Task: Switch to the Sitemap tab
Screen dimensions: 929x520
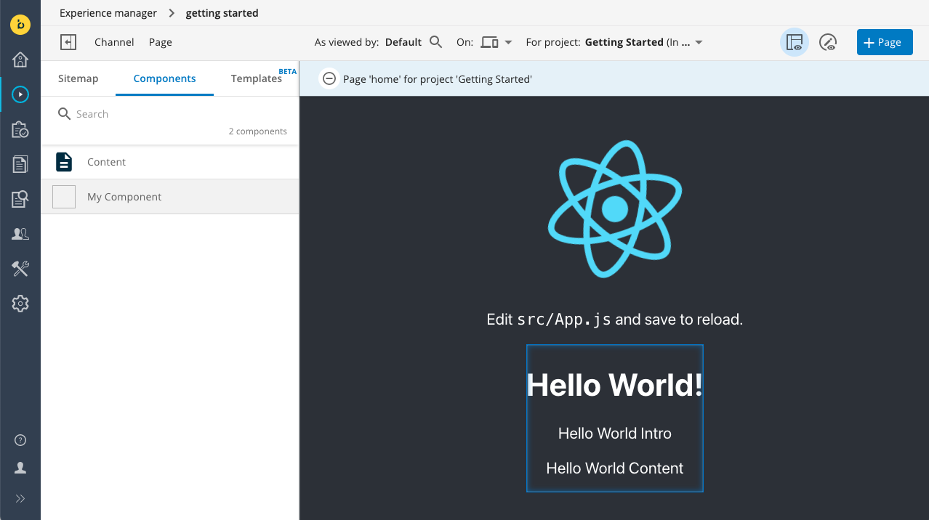Action: 79,78
